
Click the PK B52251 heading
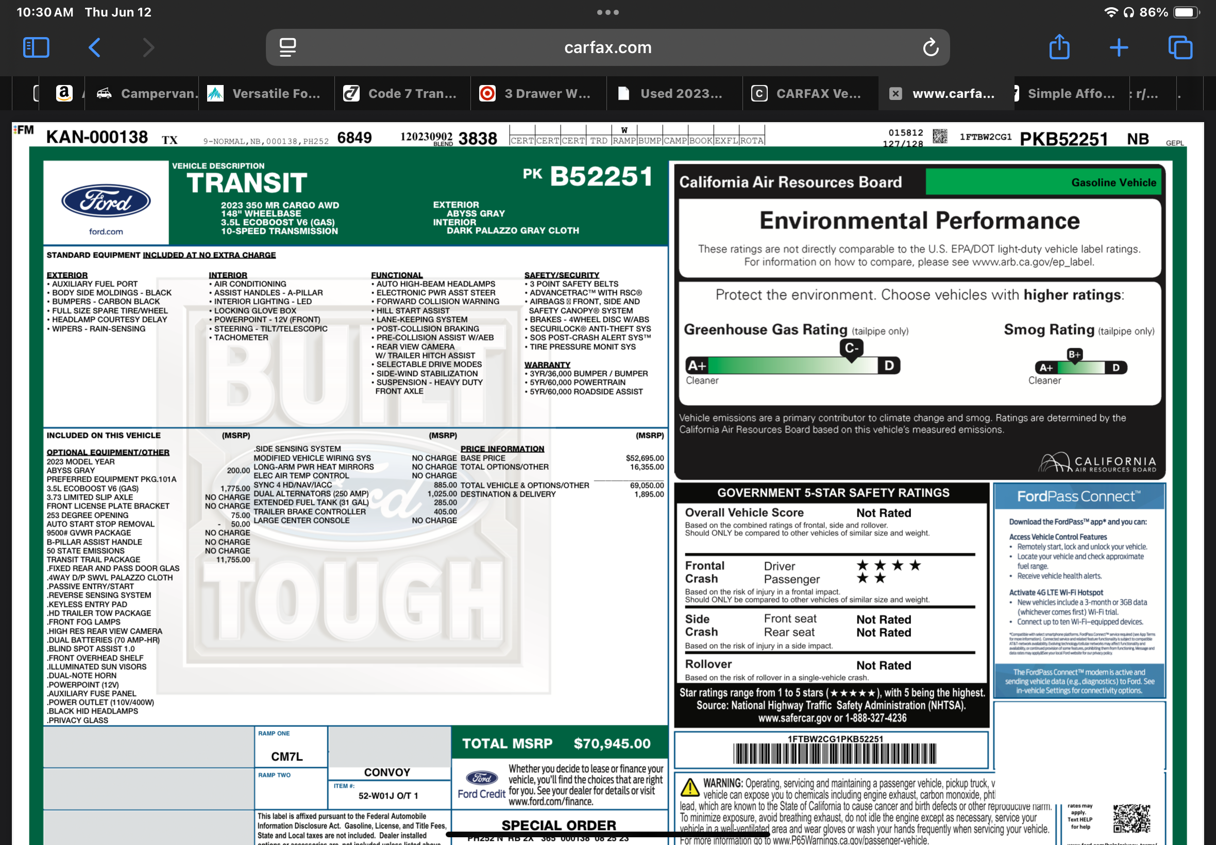[587, 176]
